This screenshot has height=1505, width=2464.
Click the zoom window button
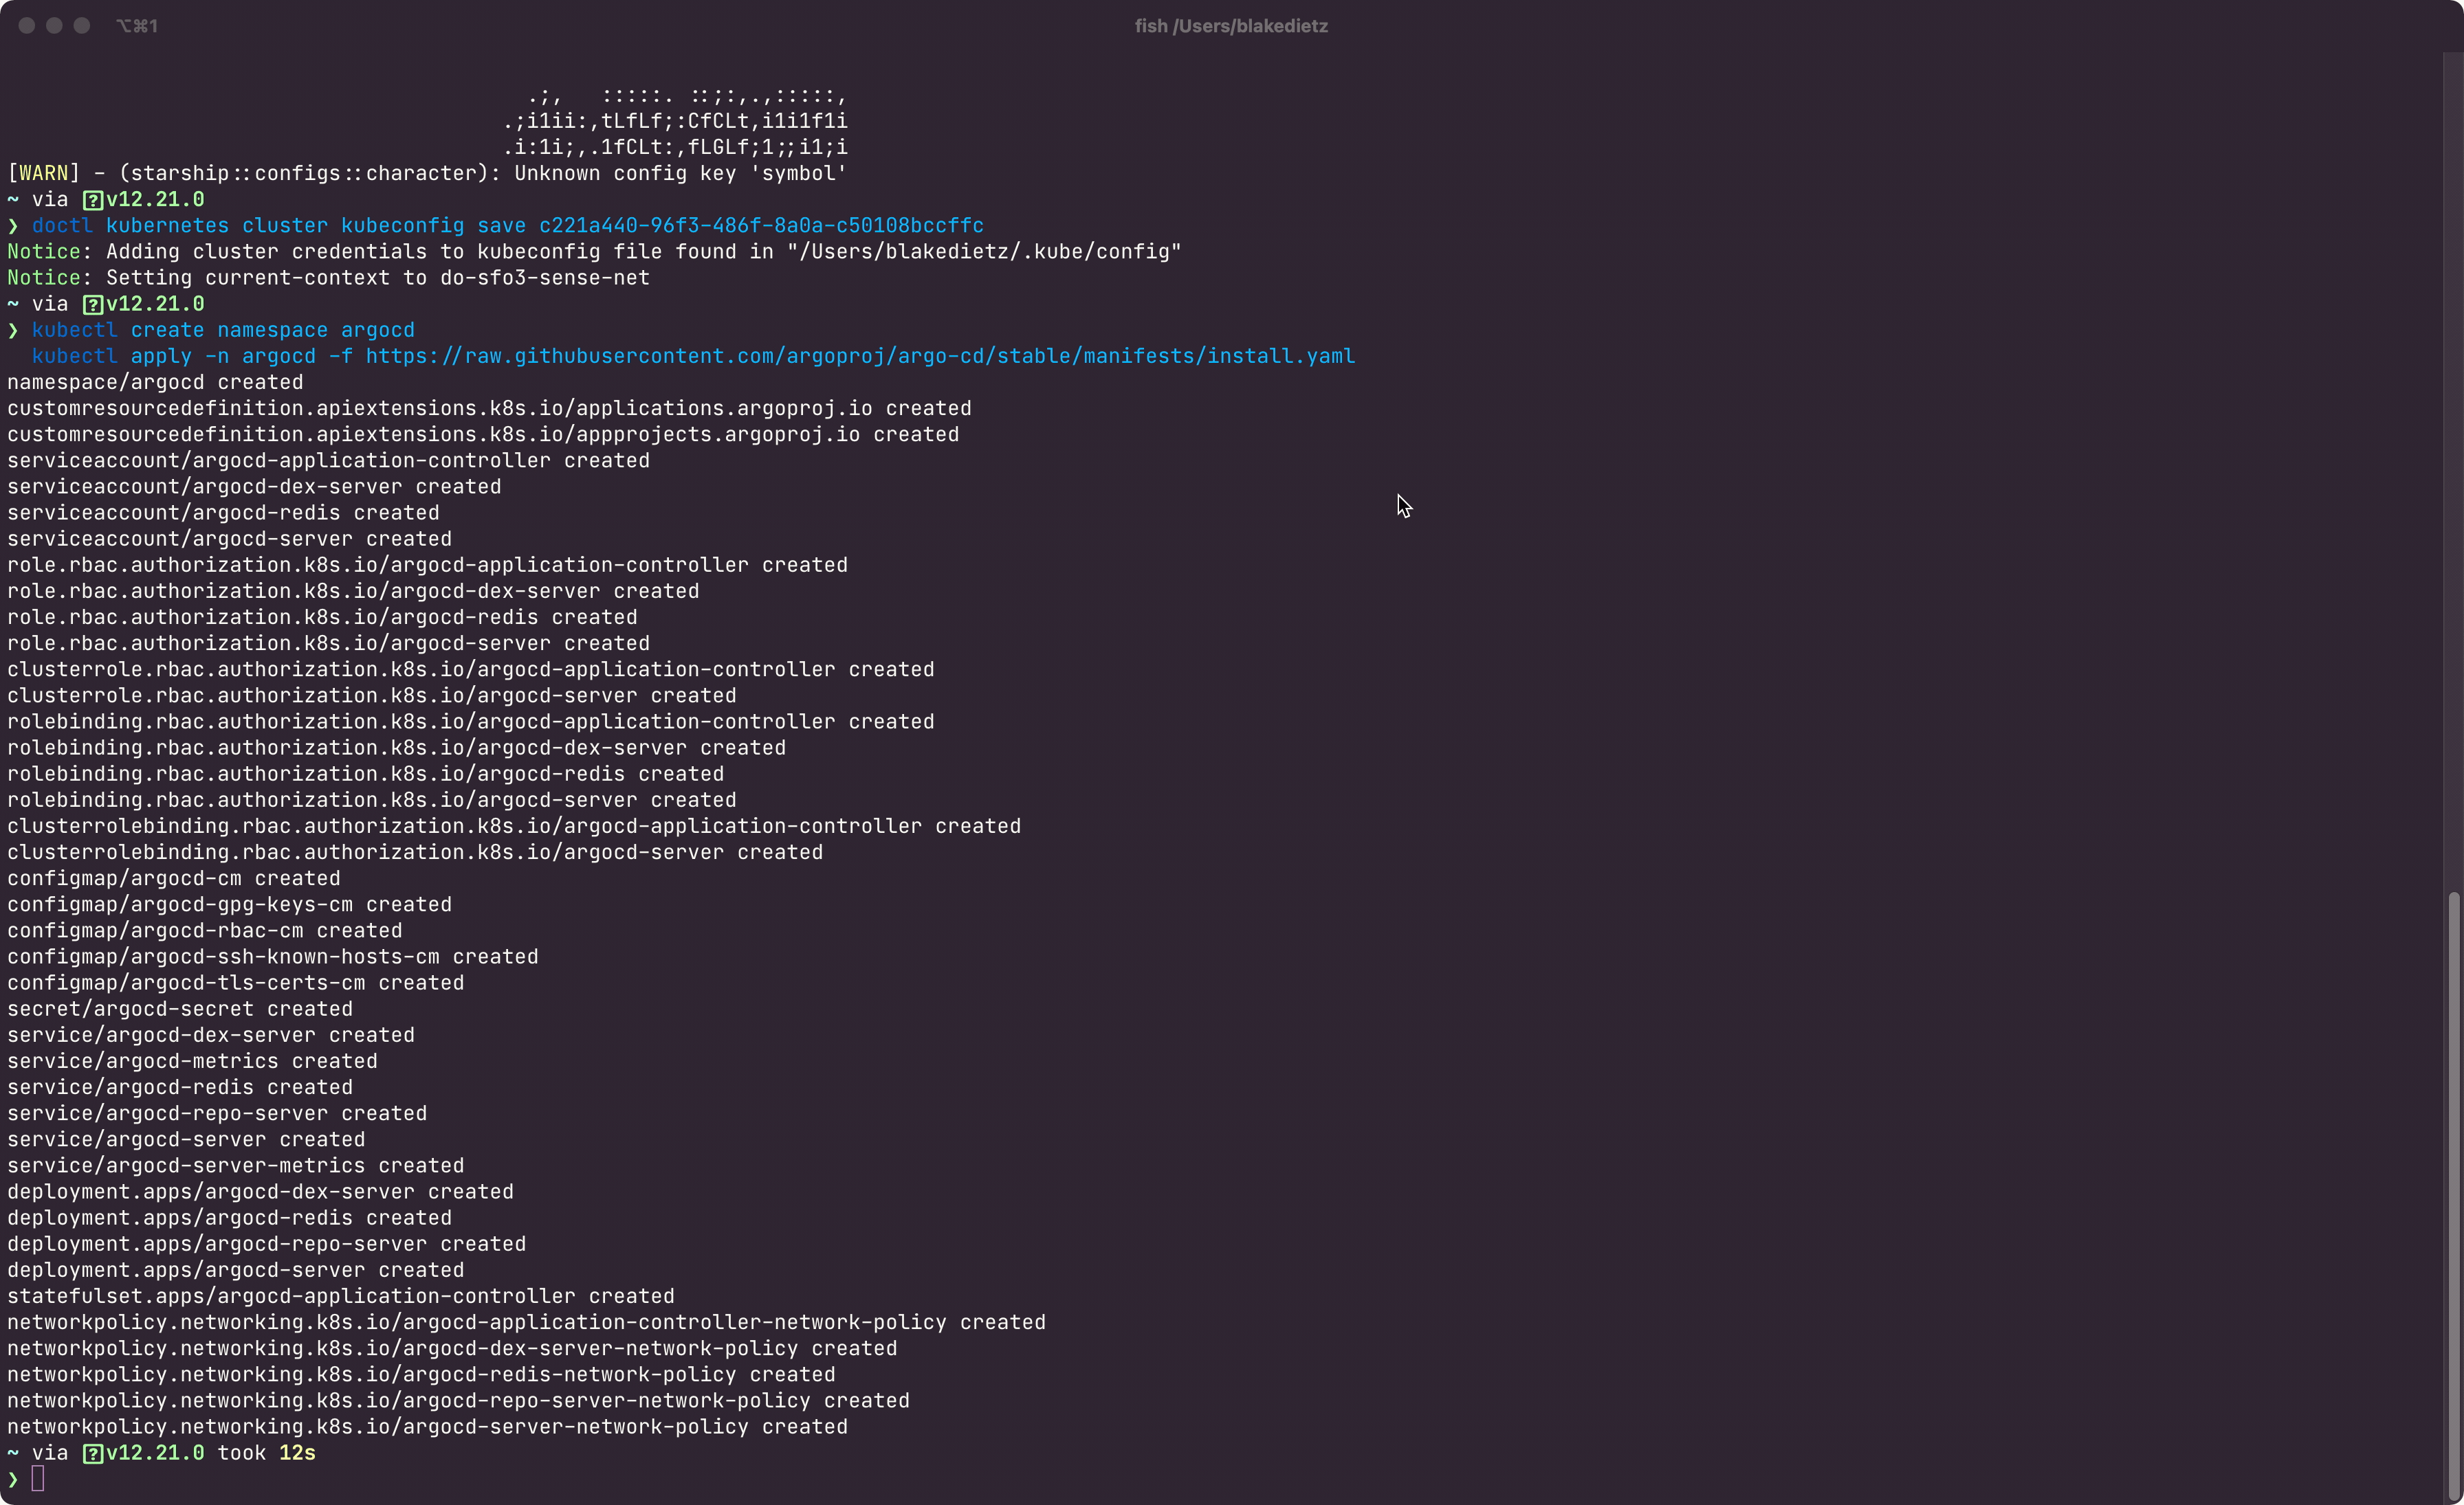click(x=82, y=26)
